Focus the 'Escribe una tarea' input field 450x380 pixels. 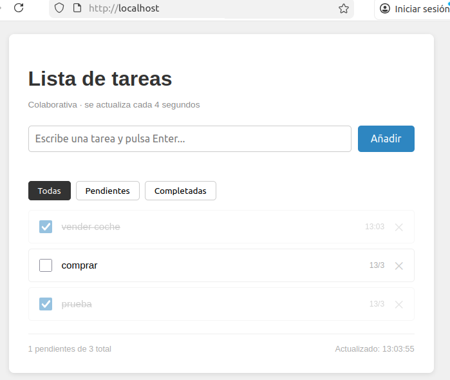pyautogui.click(x=190, y=138)
